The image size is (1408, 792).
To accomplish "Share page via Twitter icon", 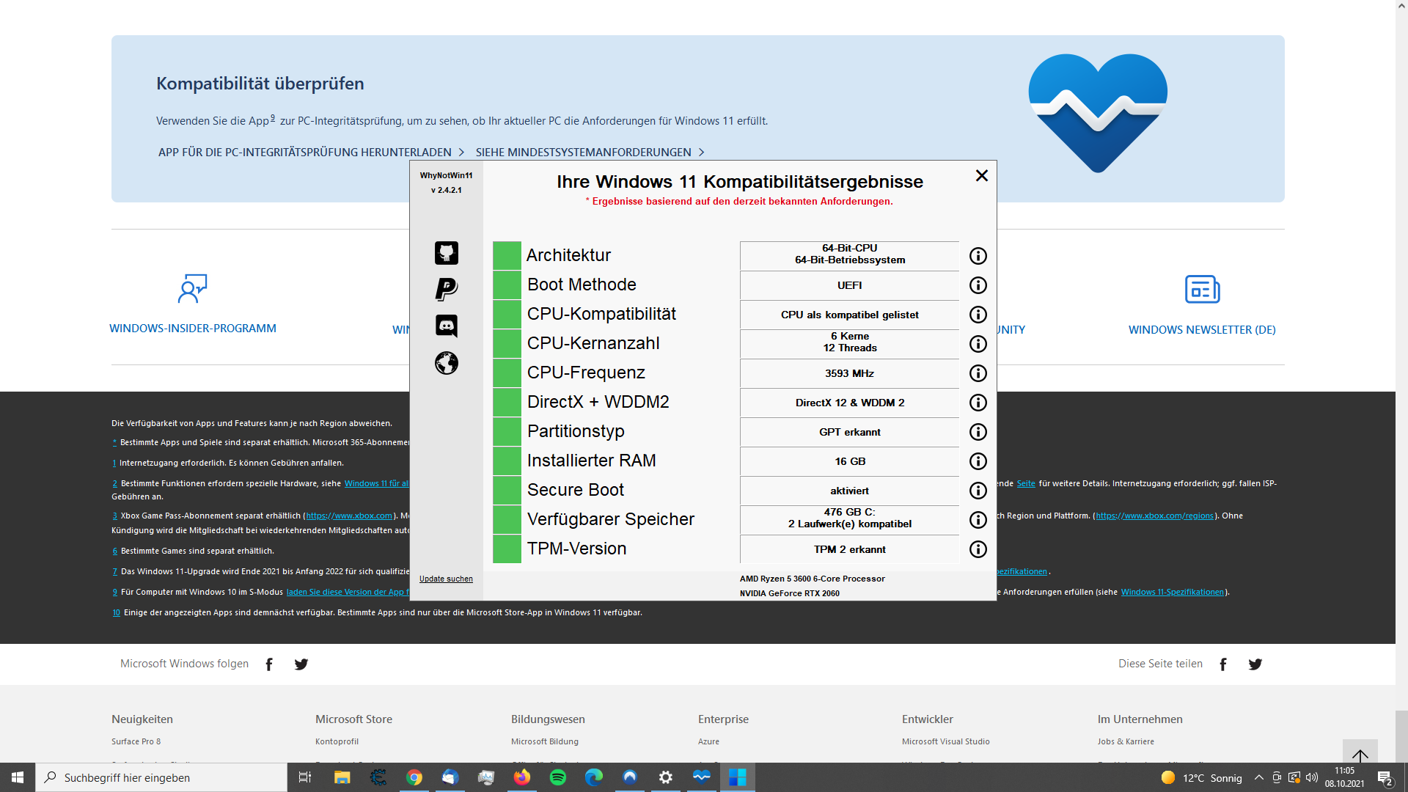I will (x=1255, y=664).
